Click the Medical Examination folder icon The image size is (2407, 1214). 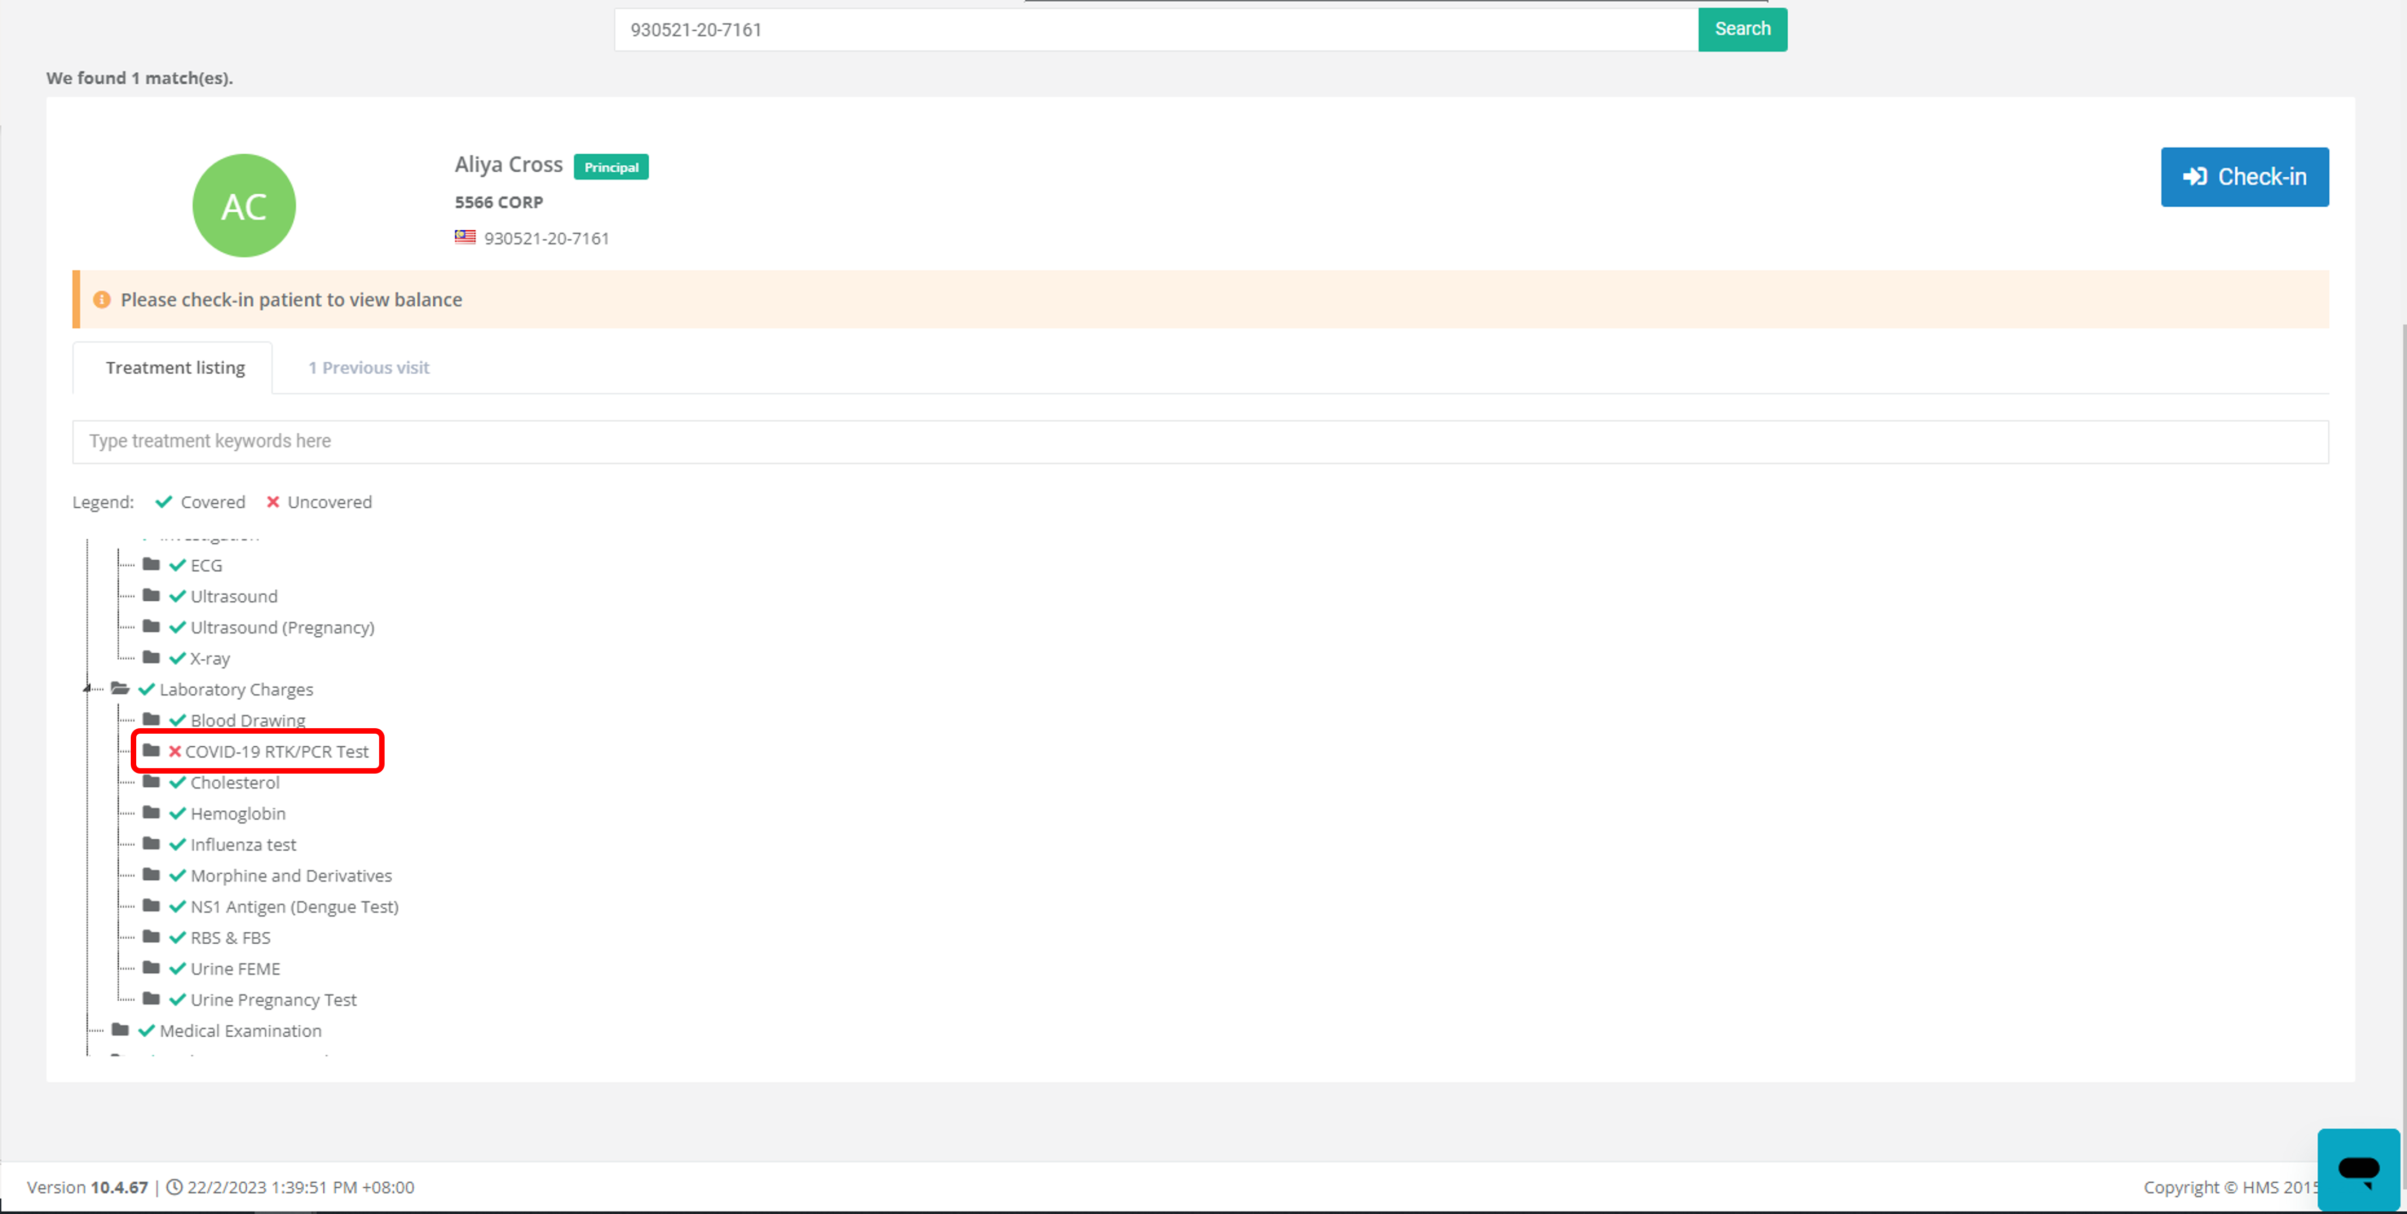point(120,1030)
